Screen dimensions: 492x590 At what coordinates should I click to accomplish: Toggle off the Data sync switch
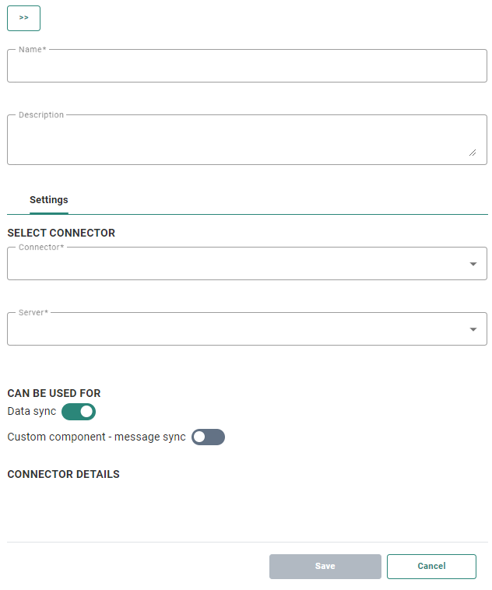pyautogui.click(x=79, y=411)
